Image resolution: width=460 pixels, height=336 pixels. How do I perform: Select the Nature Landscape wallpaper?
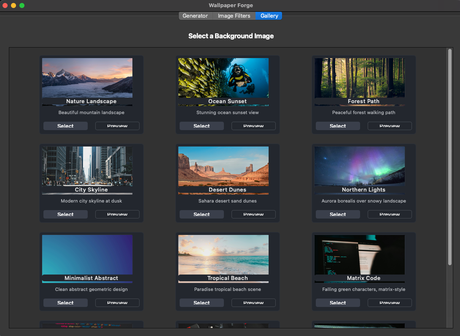65,126
